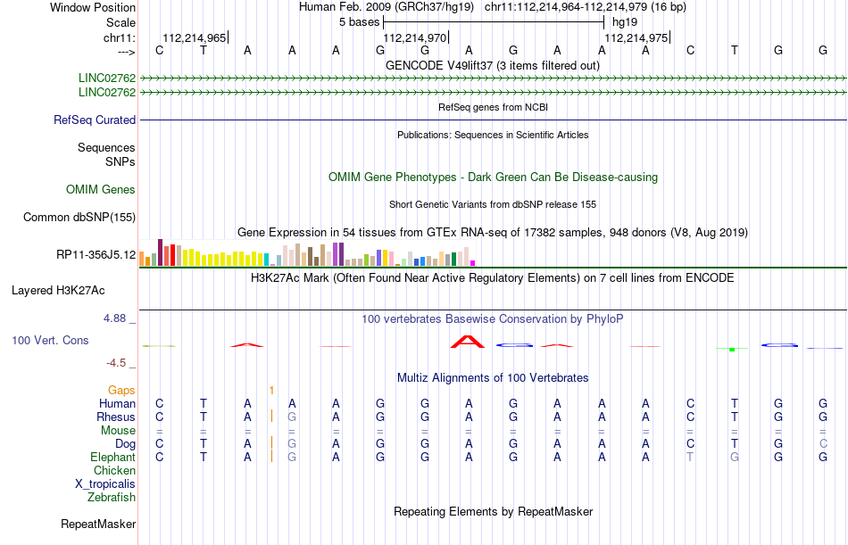Click the Window Position label

93,7
